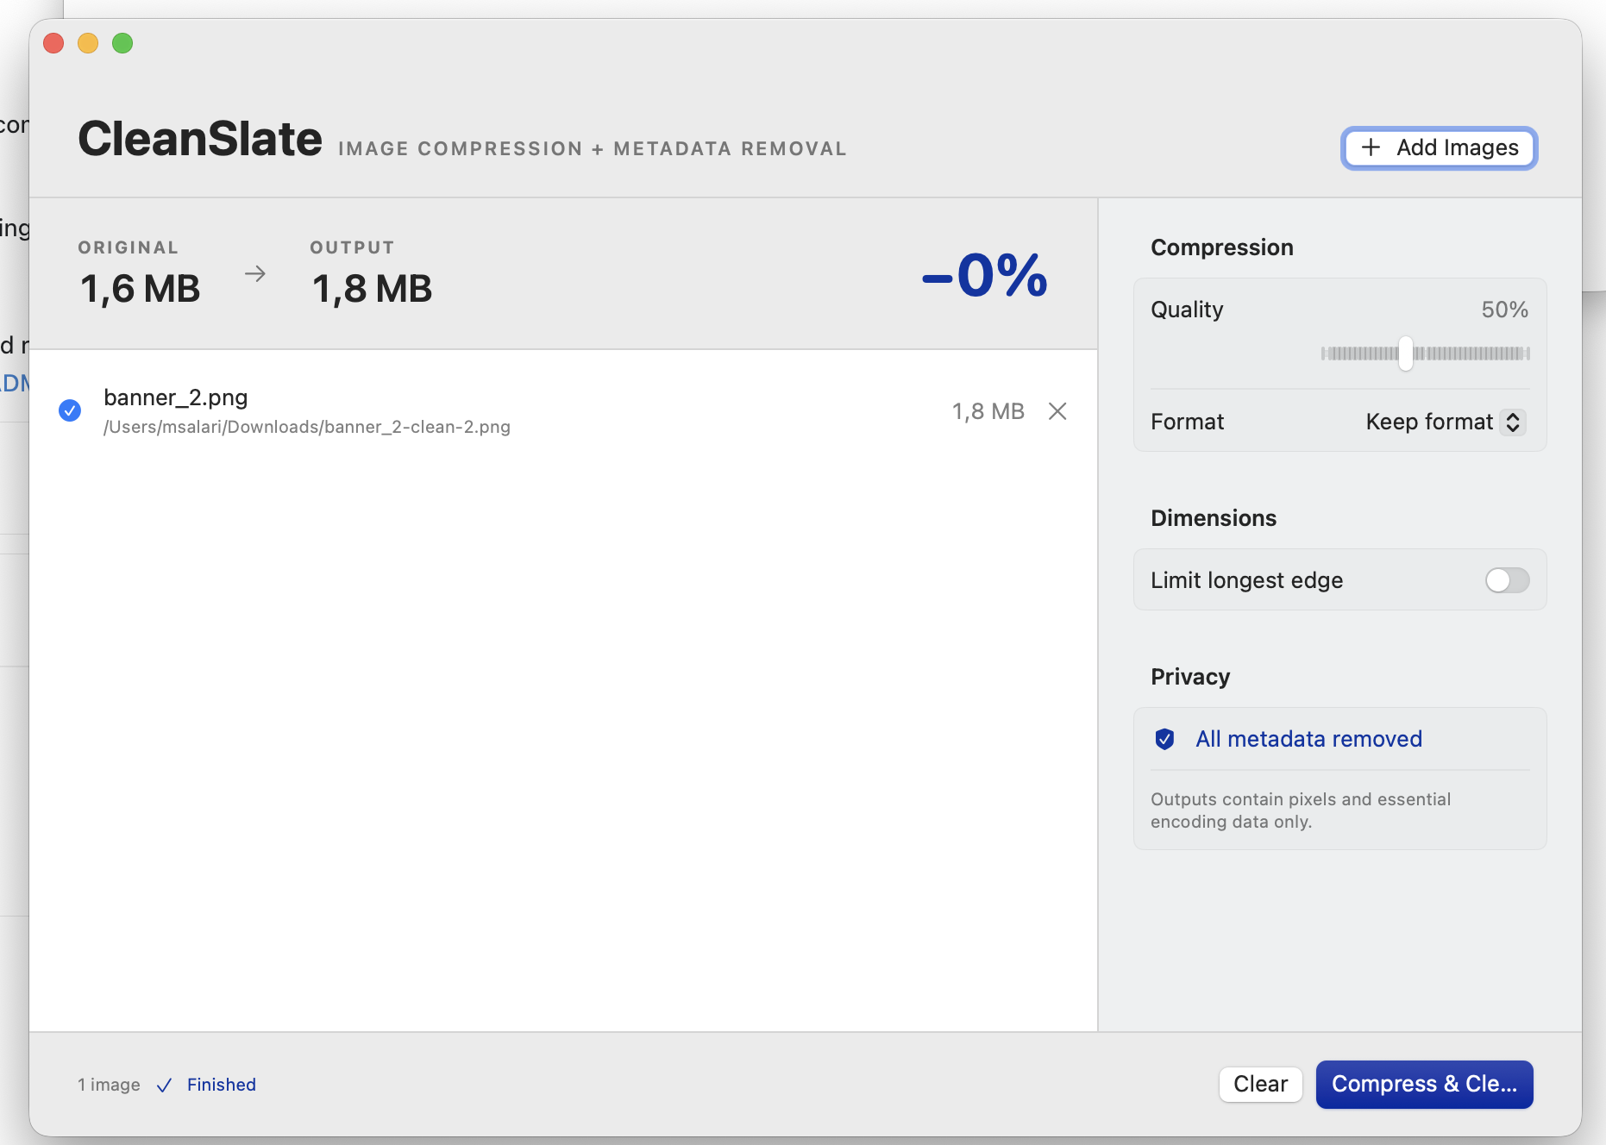
Task: Click the Clear button
Action: point(1260,1084)
